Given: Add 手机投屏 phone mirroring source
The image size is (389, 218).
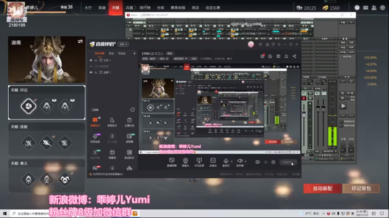Looking at the screenshot, I should [199, 162].
